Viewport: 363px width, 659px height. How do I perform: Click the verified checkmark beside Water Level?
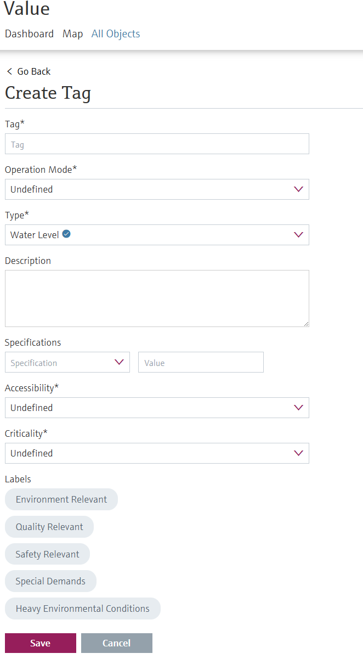(x=66, y=234)
